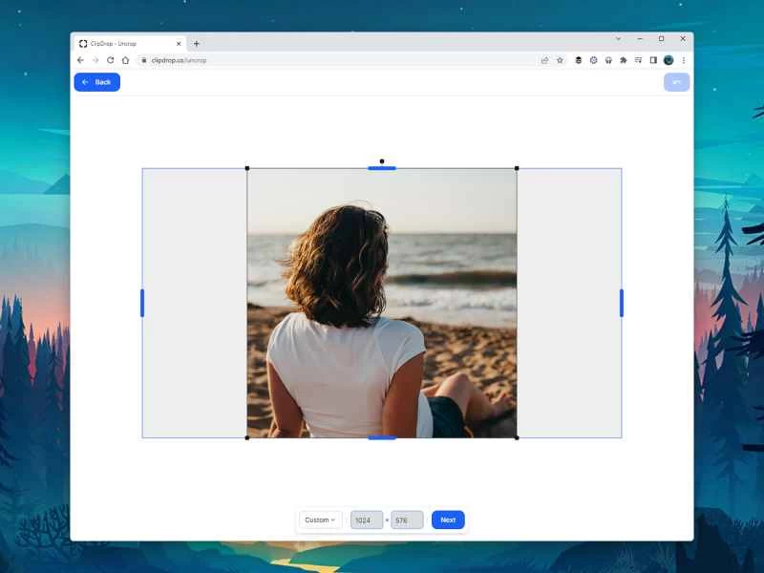Click the side panel icon in the toolbar

tap(651, 60)
